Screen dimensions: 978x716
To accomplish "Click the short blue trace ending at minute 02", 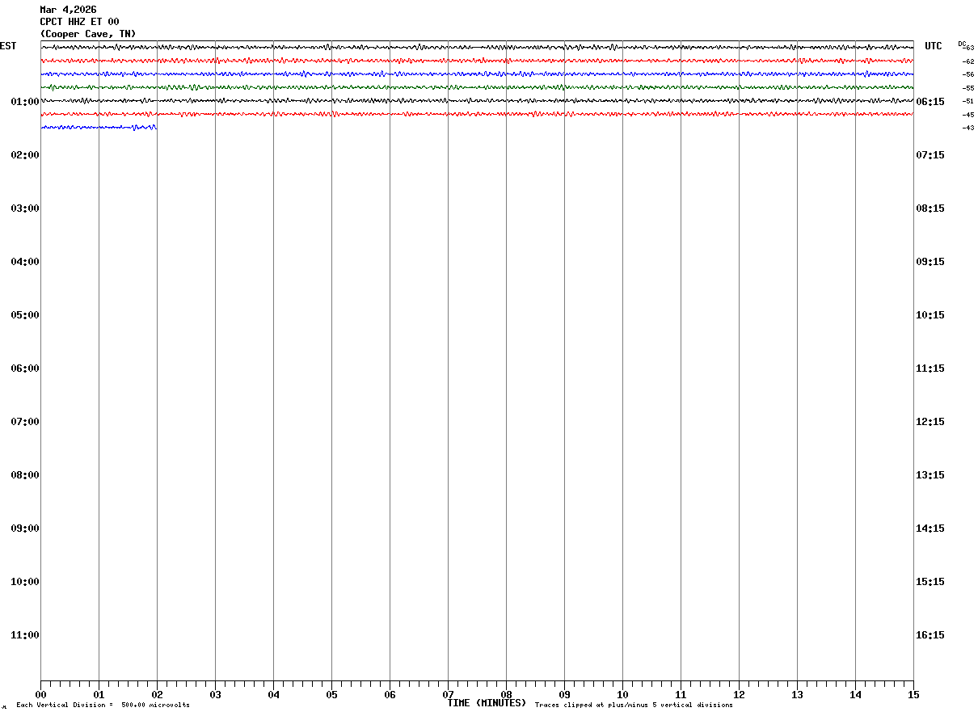I will coord(99,127).
